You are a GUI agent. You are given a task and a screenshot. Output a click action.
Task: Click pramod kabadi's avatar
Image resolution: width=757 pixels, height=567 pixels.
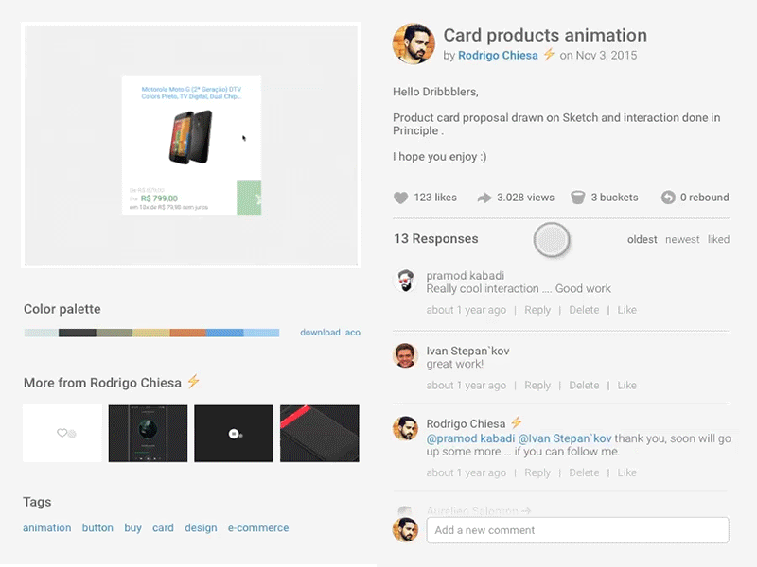point(405,281)
